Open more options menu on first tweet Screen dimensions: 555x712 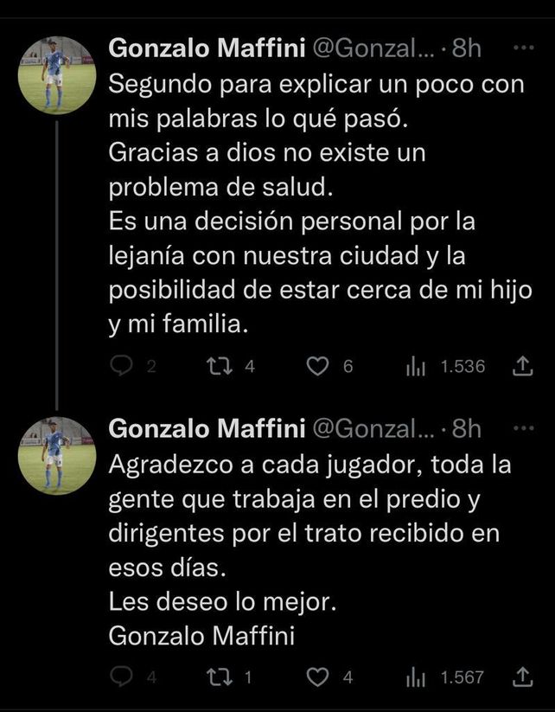pyautogui.click(x=524, y=48)
